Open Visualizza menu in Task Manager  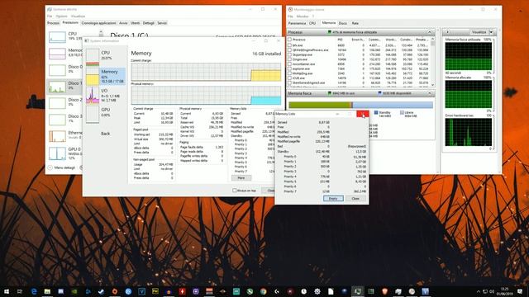(78, 16)
